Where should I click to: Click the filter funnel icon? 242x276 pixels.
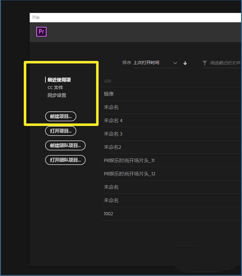point(205,63)
